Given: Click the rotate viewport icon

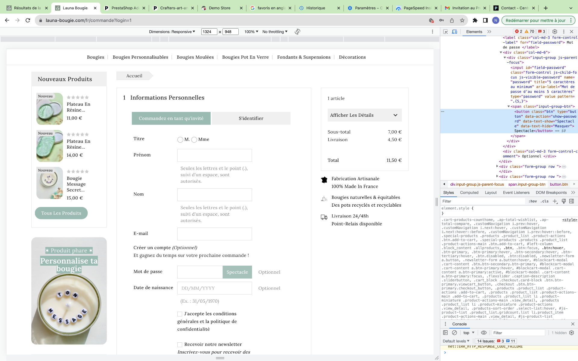Looking at the screenshot, I should (297, 32).
